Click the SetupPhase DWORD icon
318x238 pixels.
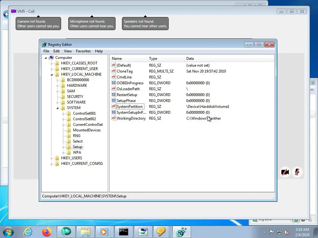(x=114, y=100)
